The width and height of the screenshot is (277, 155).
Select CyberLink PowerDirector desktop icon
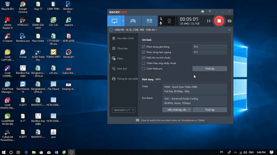pyautogui.click(x=8, y=135)
